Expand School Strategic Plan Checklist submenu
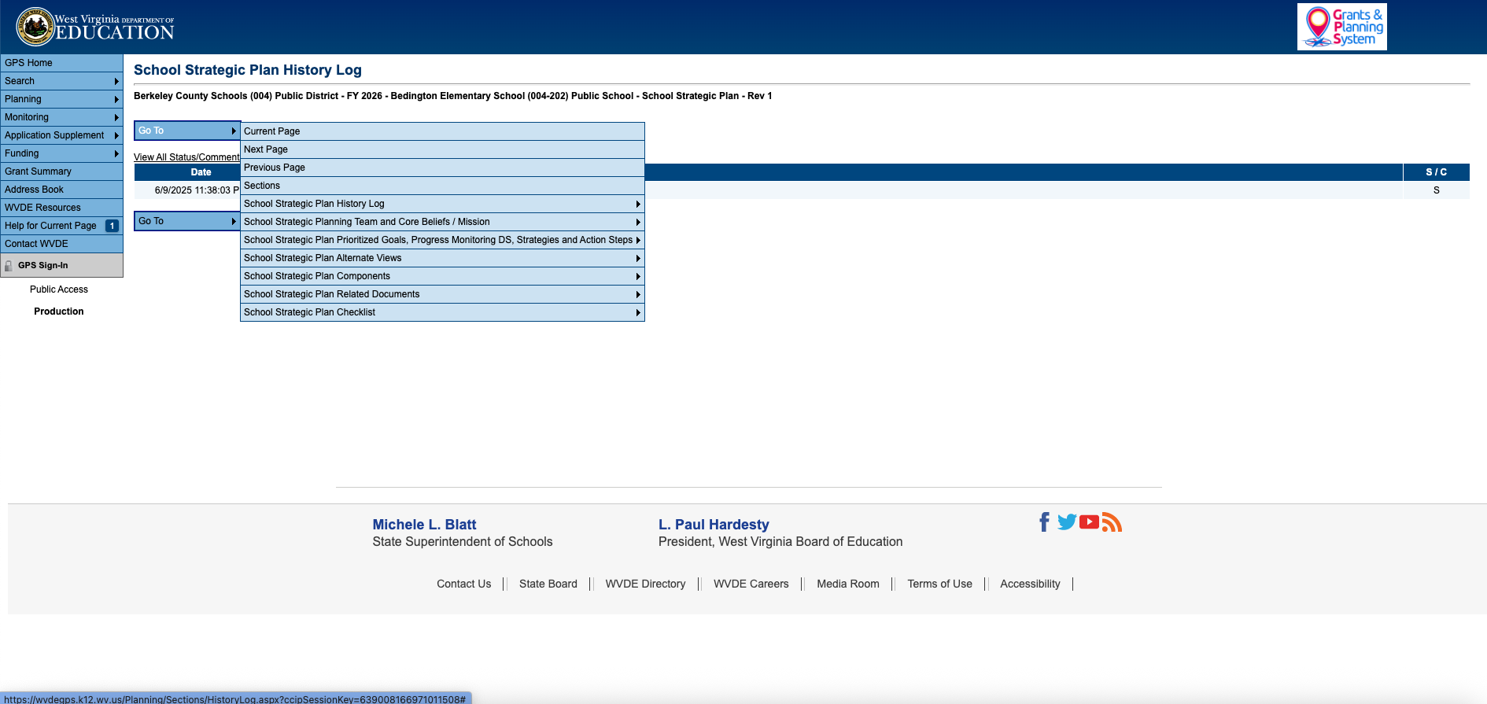 [x=442, y=312]
